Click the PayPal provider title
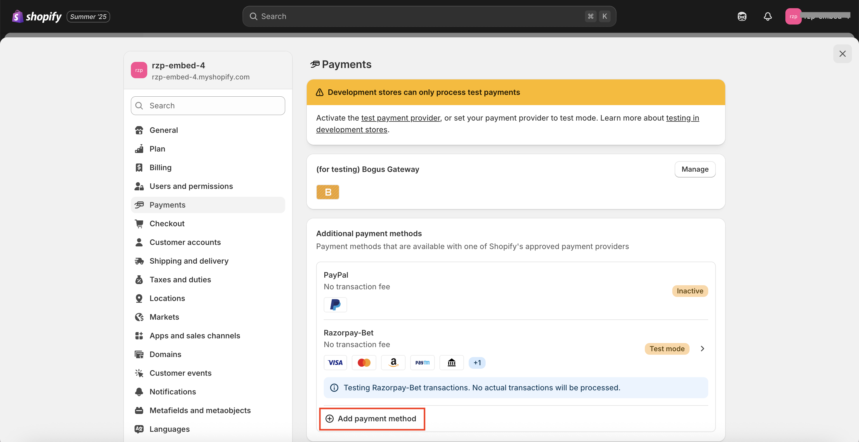 [336, 275]
